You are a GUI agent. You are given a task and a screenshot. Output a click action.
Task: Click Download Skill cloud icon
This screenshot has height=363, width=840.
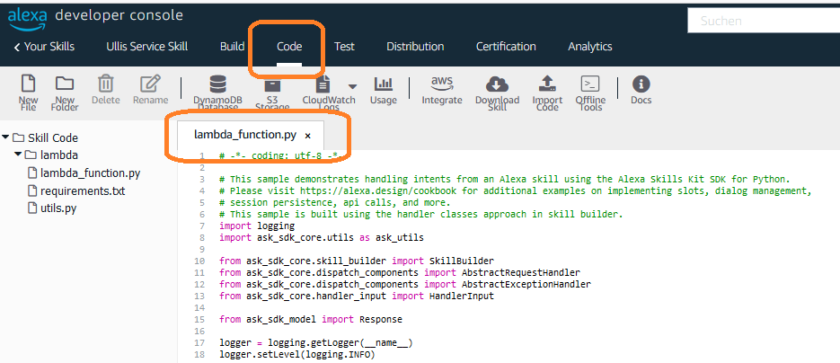point(497,84)
